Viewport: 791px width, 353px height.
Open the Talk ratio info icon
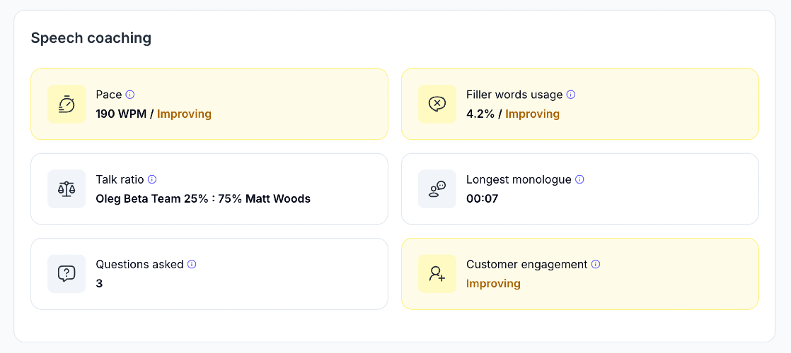[x=152, y=179]
